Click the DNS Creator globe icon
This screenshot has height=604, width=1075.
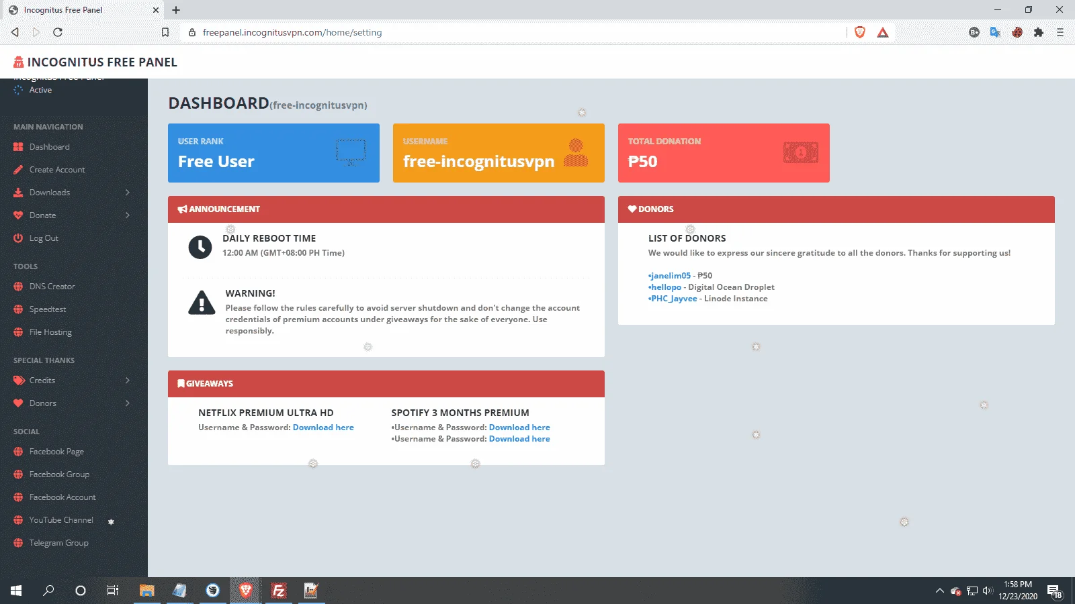pyautogui.click(x=18, y=287)
